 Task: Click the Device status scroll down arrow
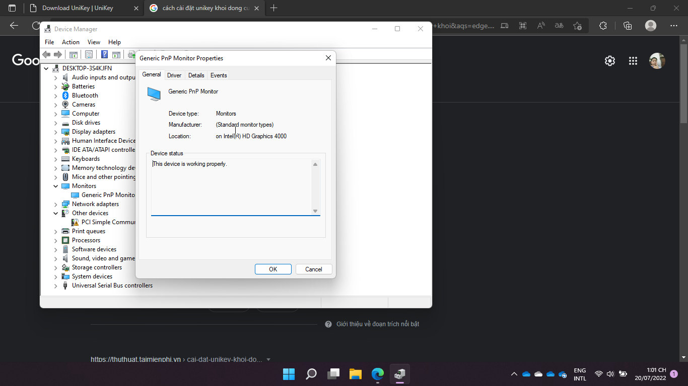tap(315, 211)
